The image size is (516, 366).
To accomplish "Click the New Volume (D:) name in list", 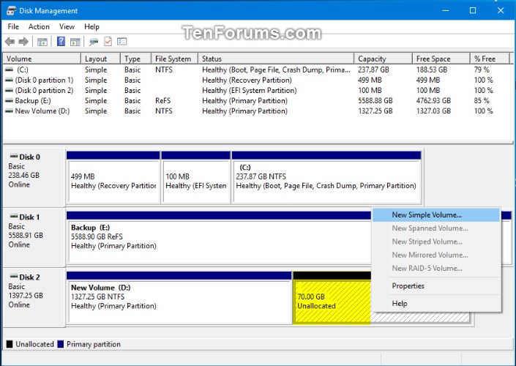I will tap(42, 111).
